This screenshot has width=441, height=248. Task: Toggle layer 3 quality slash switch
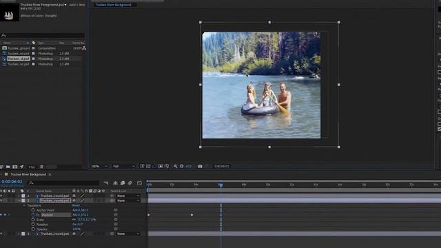[82, 234]
